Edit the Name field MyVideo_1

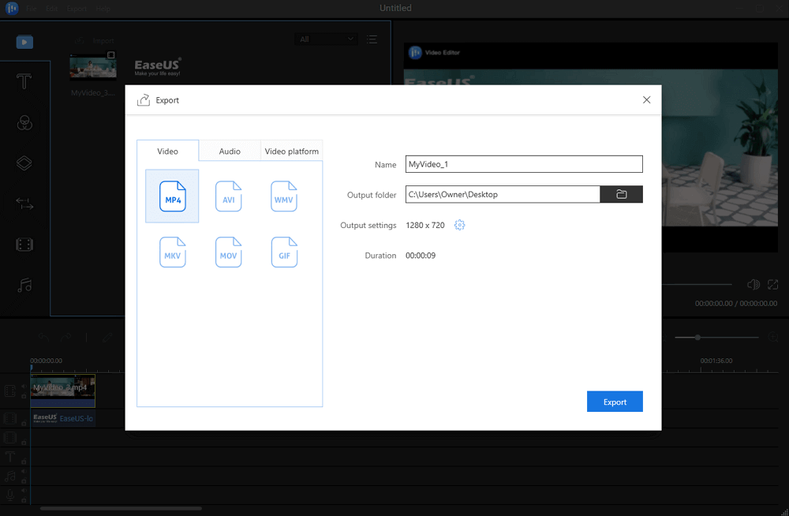tap(524, 164)
